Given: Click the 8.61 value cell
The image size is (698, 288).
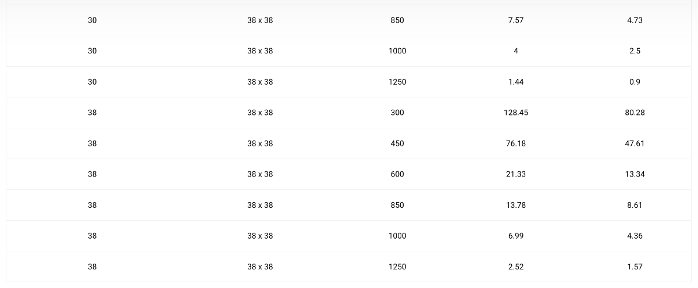Looking at the screenshot, I should [x=635, y=205].
